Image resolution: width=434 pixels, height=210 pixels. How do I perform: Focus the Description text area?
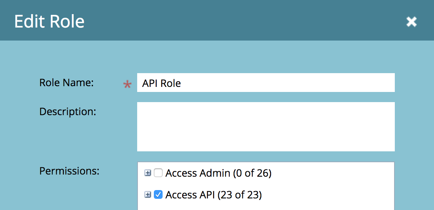(x=266, y=127)
